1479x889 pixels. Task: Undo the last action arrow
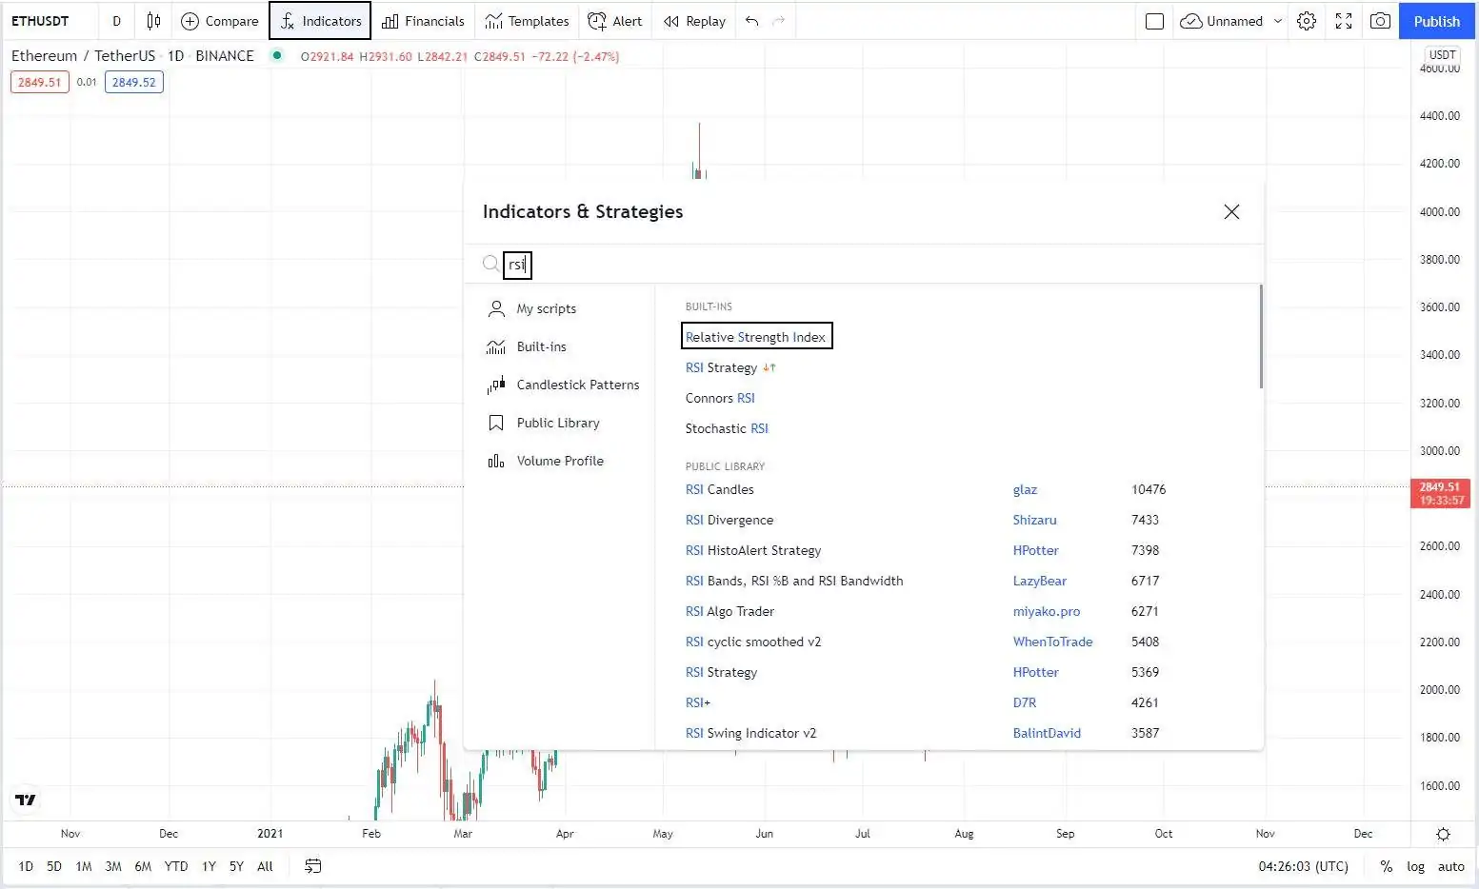(x=751, y=21)
